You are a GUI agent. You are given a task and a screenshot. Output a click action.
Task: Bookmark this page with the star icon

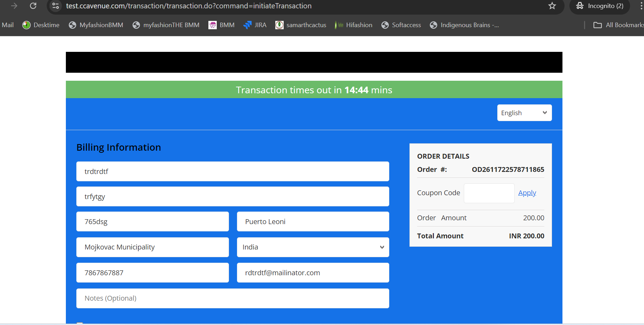pyautogui.click(x=552, y=6)
